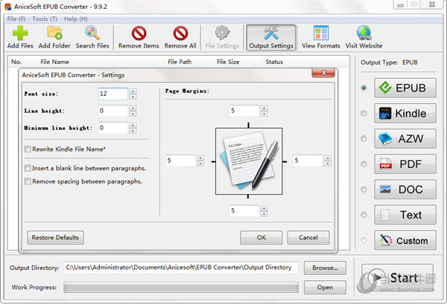This screenshot has height=304, width=447.
Task: Increase Font size with the up arrow
Action: tap(133, 91)
